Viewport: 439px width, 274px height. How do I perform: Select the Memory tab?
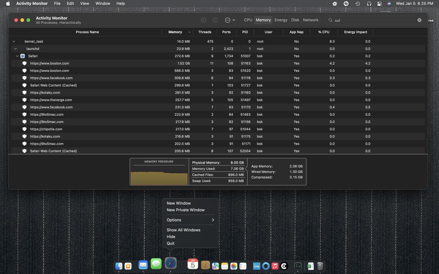tap(263, 20)
